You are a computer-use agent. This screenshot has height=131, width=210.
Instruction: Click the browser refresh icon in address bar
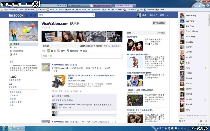pos(63,6)
